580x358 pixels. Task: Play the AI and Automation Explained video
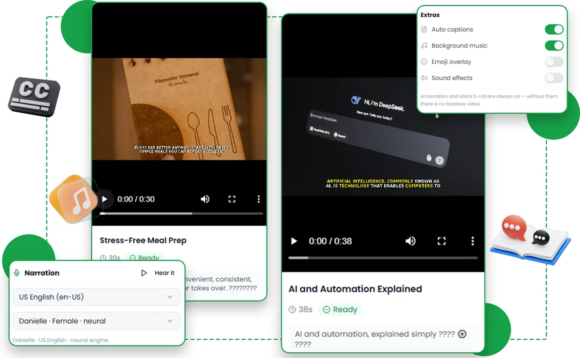pos(294,241)
